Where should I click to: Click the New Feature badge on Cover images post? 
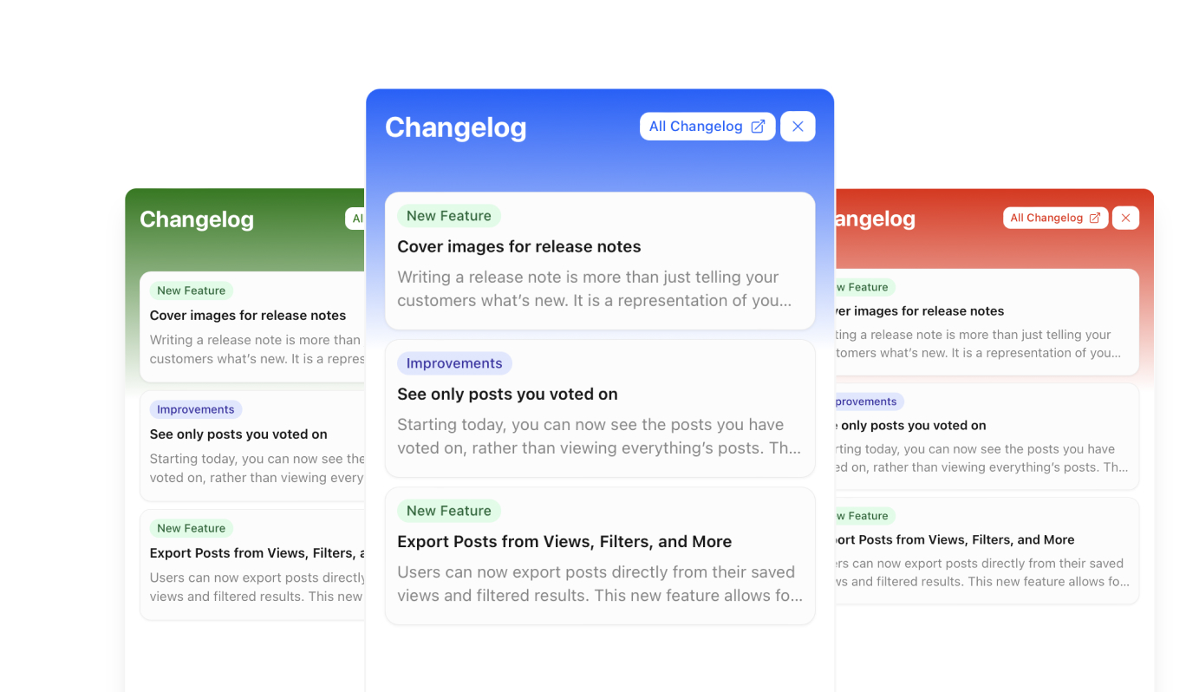[x=448, y=215]
